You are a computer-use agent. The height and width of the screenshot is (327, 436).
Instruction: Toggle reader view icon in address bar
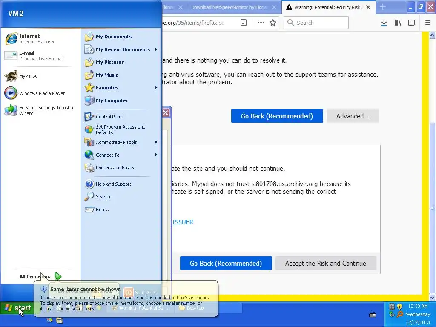244,23
